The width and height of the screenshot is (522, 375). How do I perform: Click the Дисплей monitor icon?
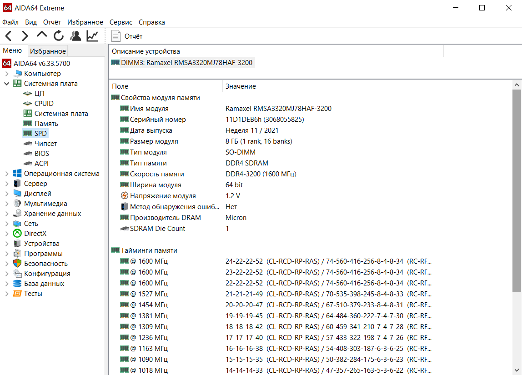[17, 193]
